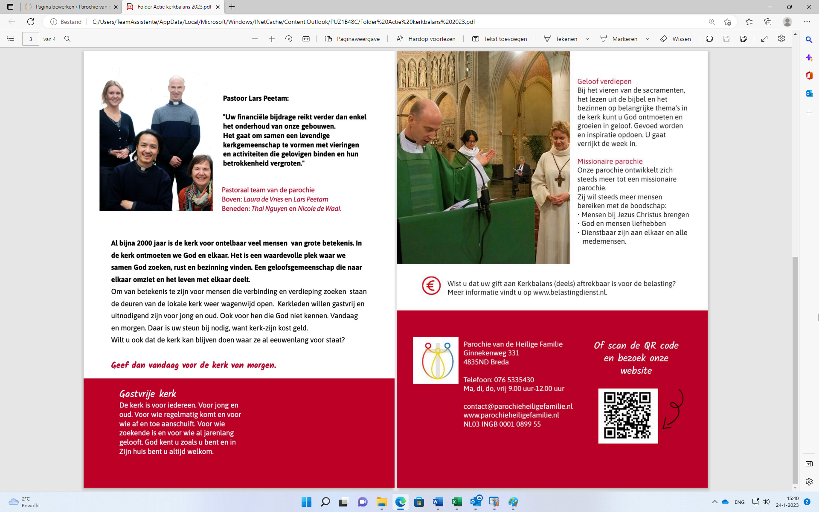The height and width of the screenshot is (512, 819).
Task: Open the PDF search magnifier icon
Action: [x=67, y=39]
